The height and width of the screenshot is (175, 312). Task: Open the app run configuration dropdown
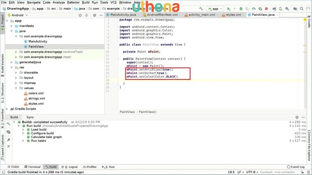click(215, 9)
